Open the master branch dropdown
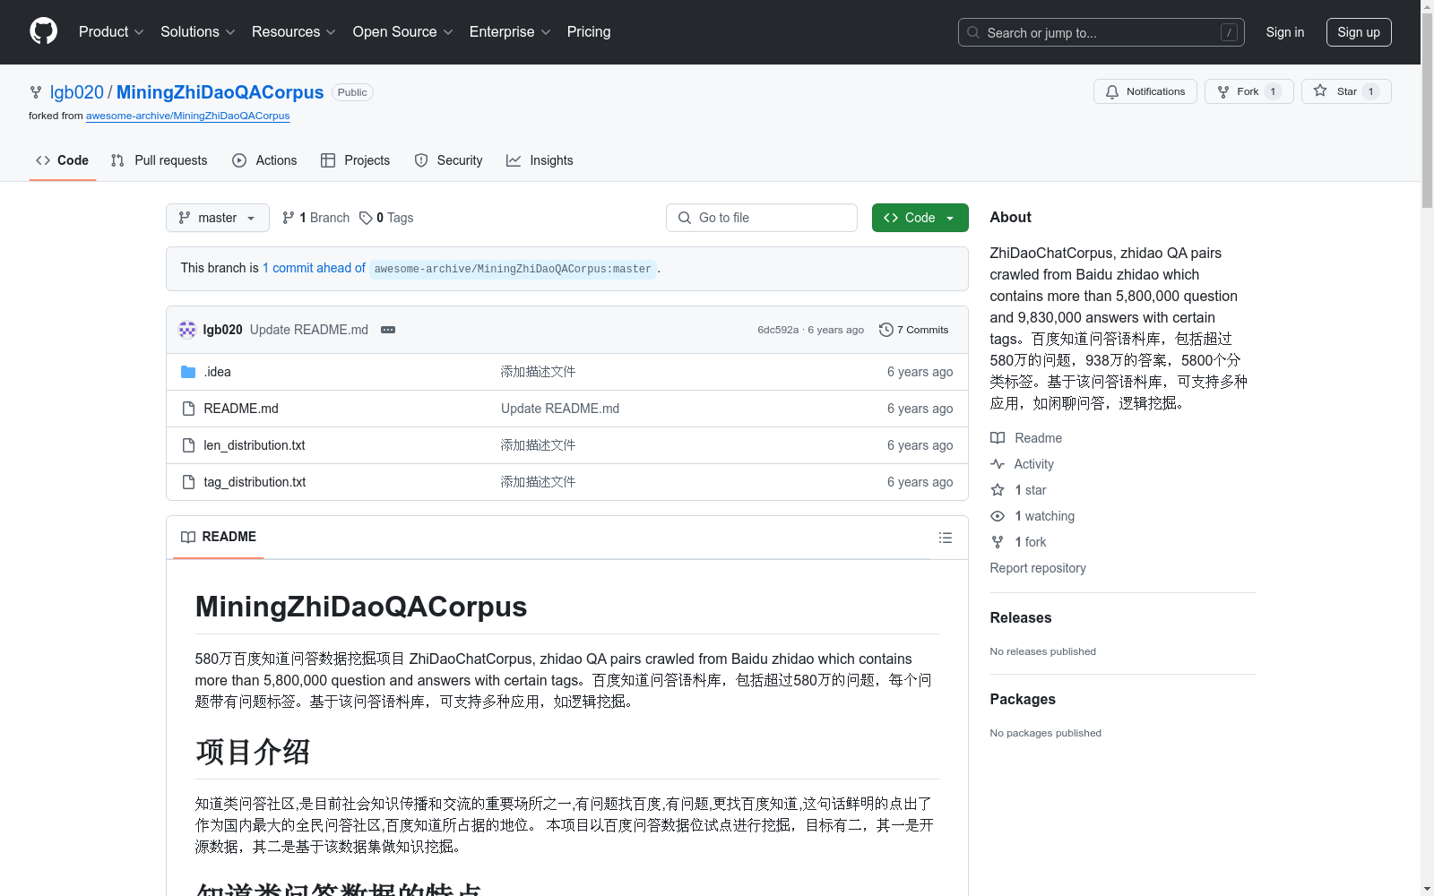Screen dimensions: 1434x896 [x=218, y=218]
